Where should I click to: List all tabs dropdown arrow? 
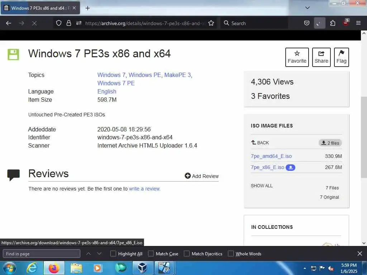tap(308, 8)
